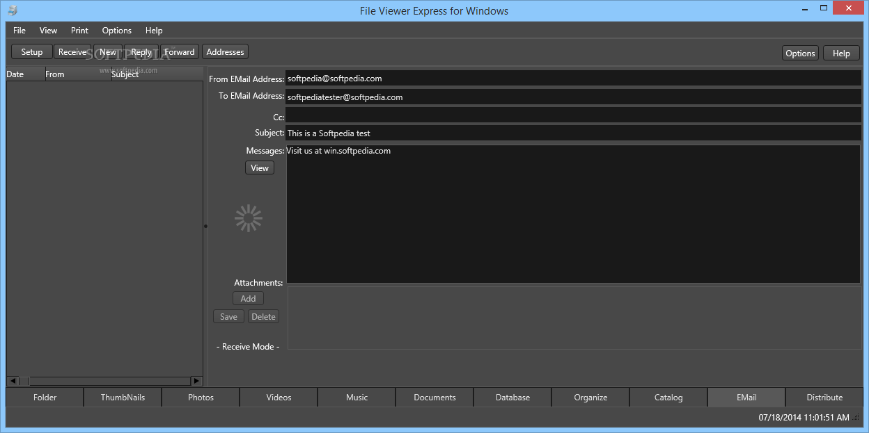Click the Help button at top right
Image resolution: width=869 pixels, height=433 pixels.
pyautogui.click(x=841, y=54)
